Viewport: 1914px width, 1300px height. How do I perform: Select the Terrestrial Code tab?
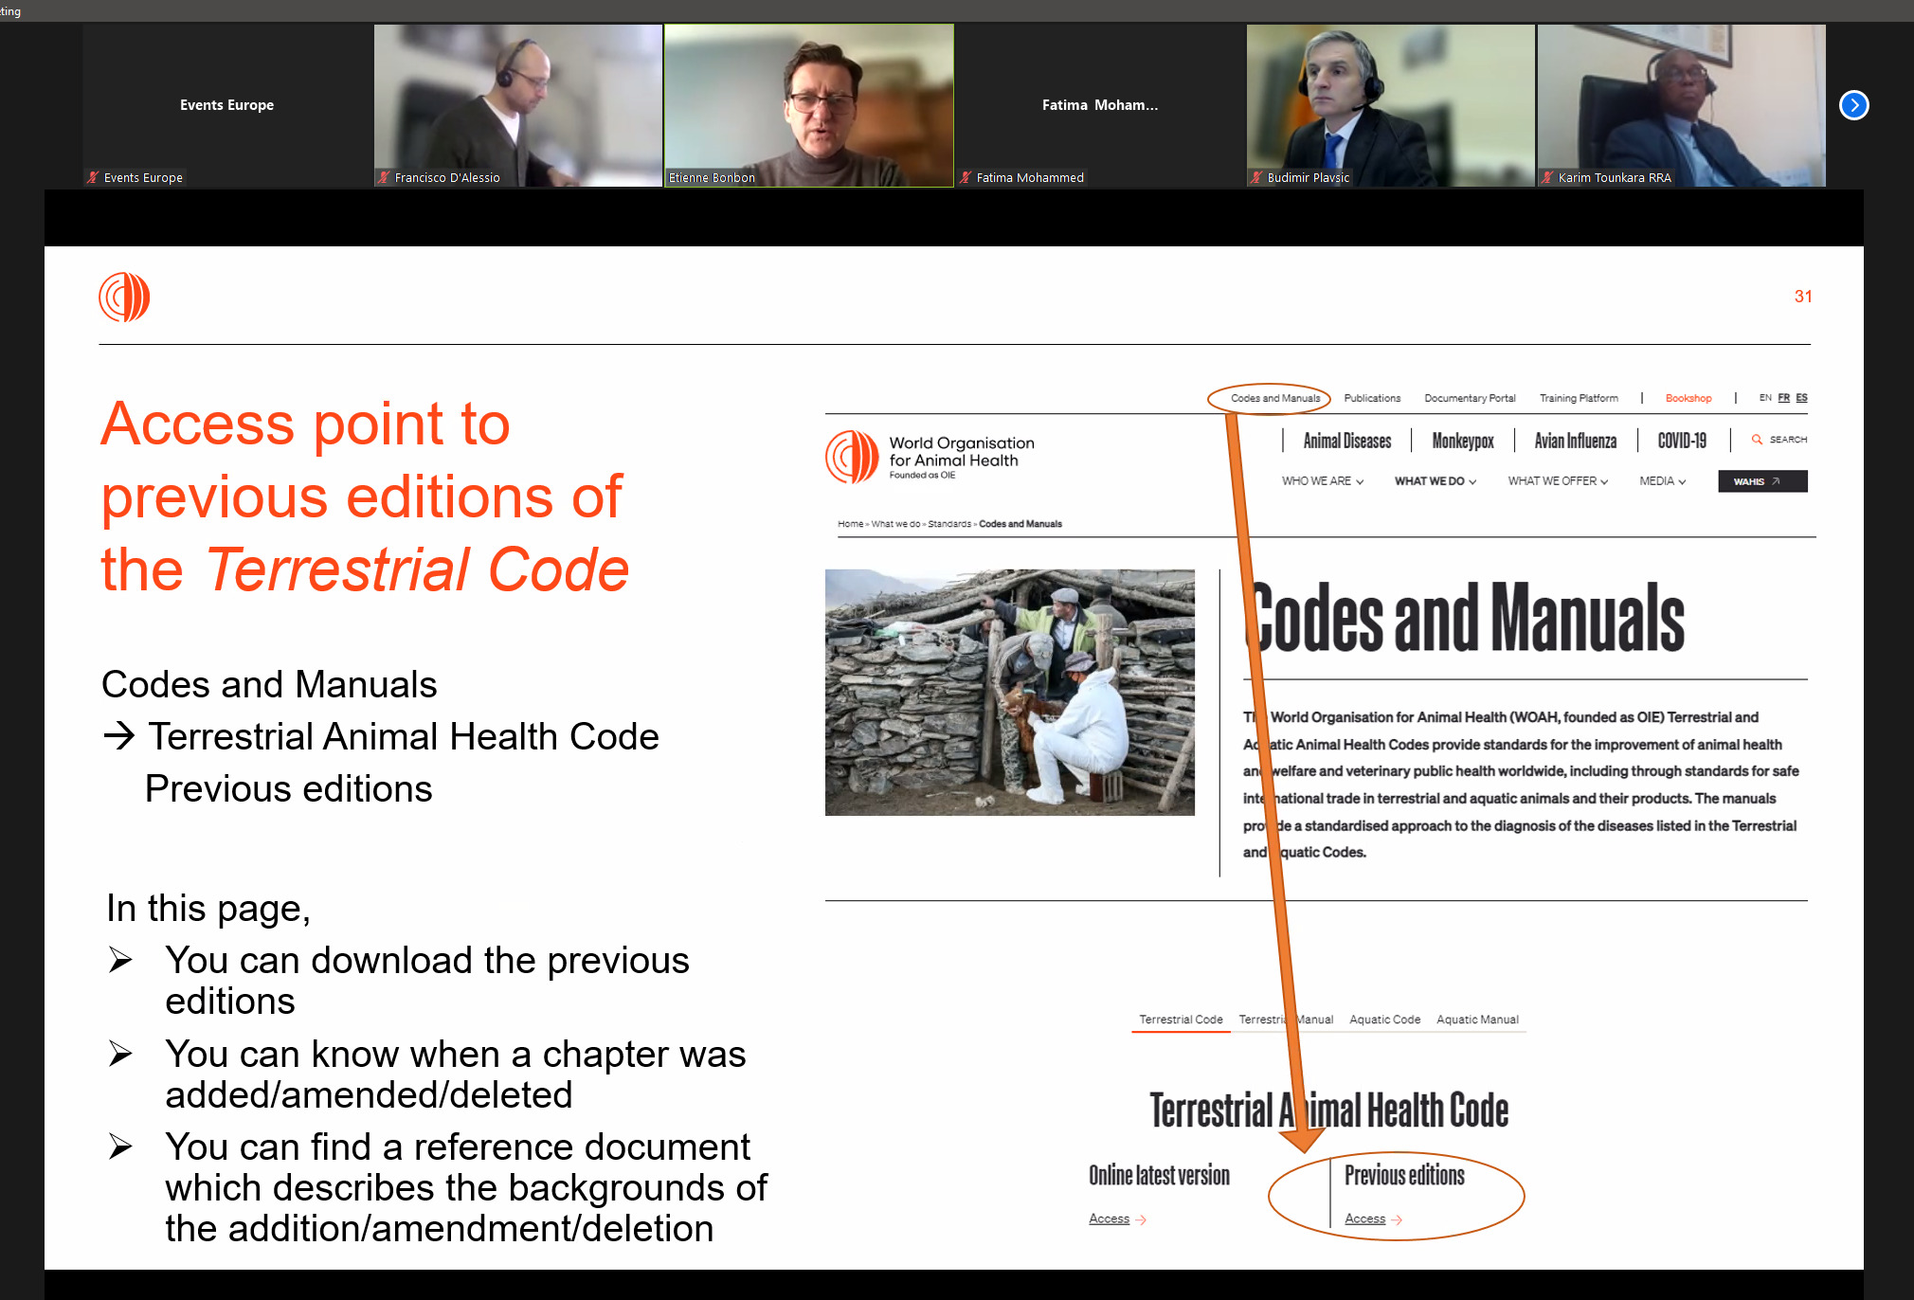click(1181, 1020)
